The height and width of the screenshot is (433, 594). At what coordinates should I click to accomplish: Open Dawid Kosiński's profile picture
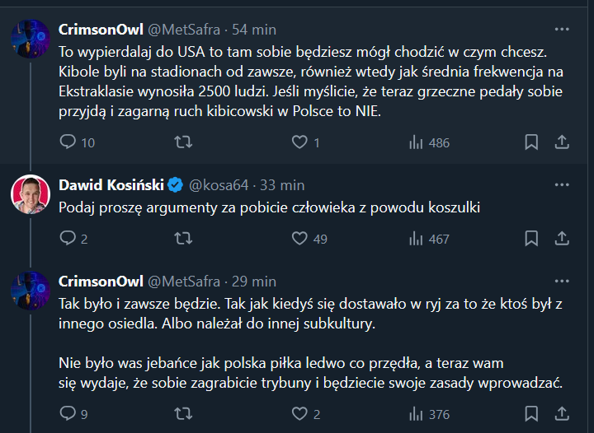[x=31, y=196]
